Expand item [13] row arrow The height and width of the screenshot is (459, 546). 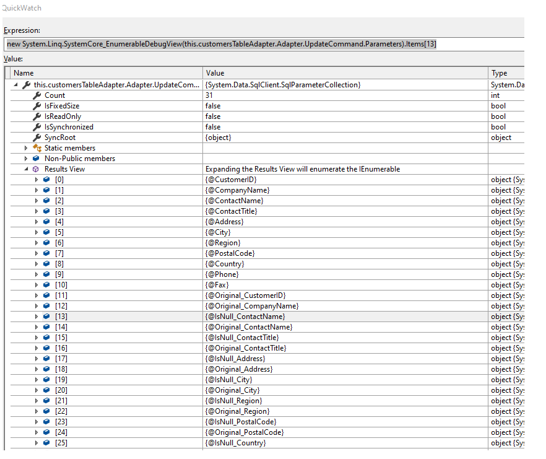(x=36, y=317)
